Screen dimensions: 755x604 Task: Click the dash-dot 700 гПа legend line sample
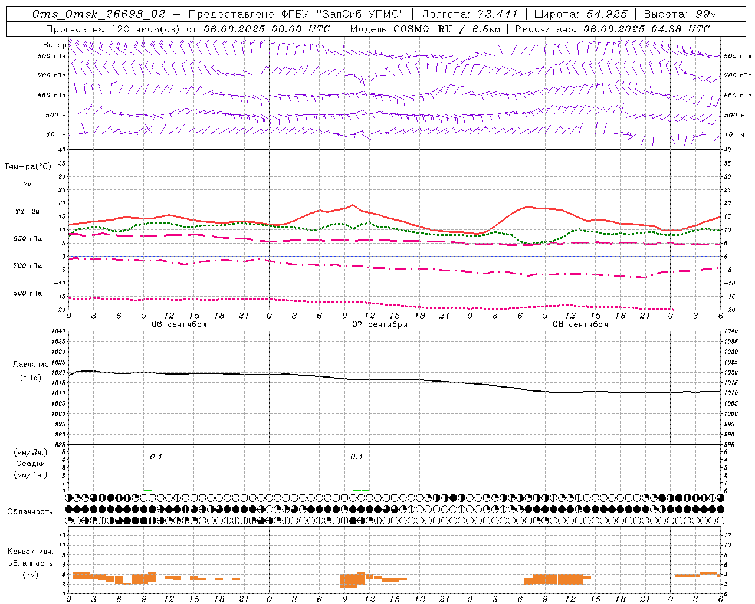[26, 272]
